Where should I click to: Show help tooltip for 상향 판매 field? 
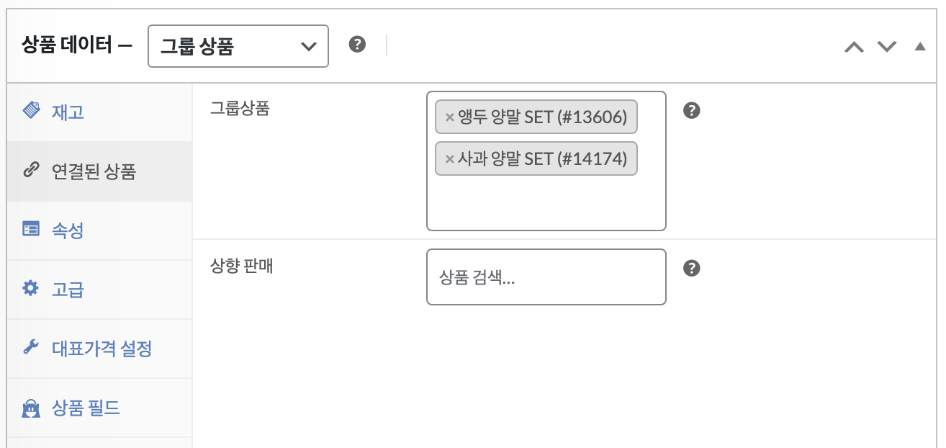click(x=692, y=268)
